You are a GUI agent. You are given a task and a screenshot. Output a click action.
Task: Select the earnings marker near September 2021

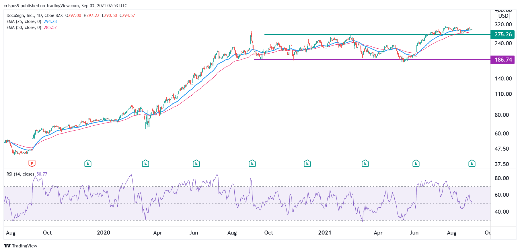[472, 164]
